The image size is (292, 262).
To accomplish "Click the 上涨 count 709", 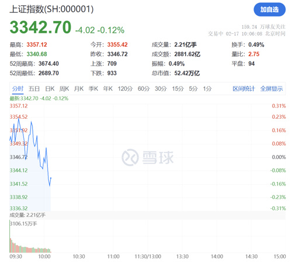I will [x=112, y=64].
